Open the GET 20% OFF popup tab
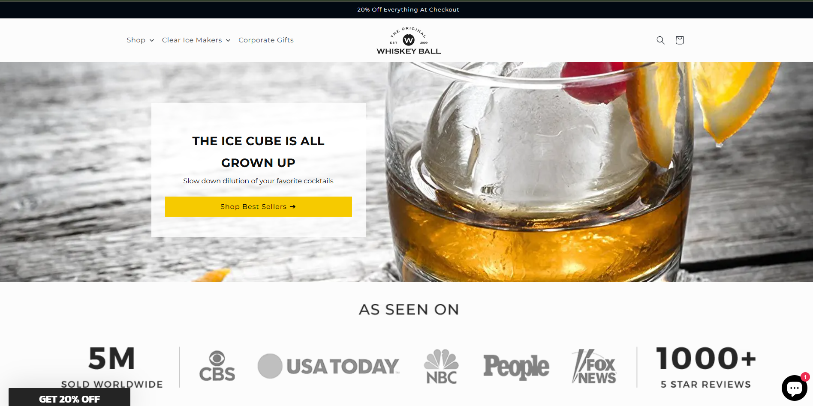This screenshot has height=406, width=813. click(69, 397)
